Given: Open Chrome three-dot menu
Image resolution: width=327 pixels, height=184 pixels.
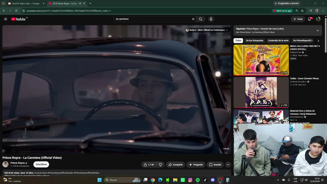Looking at the screenshot, I should point(323,11).
